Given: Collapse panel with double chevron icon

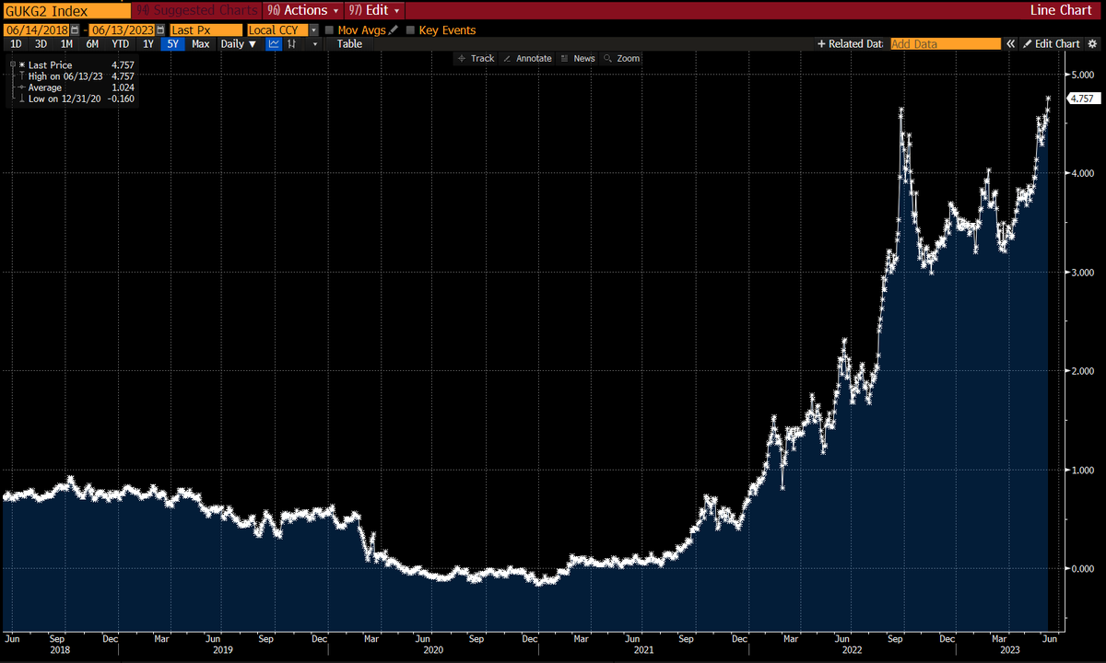Looking at the screenshot, I should (1010, 43).
